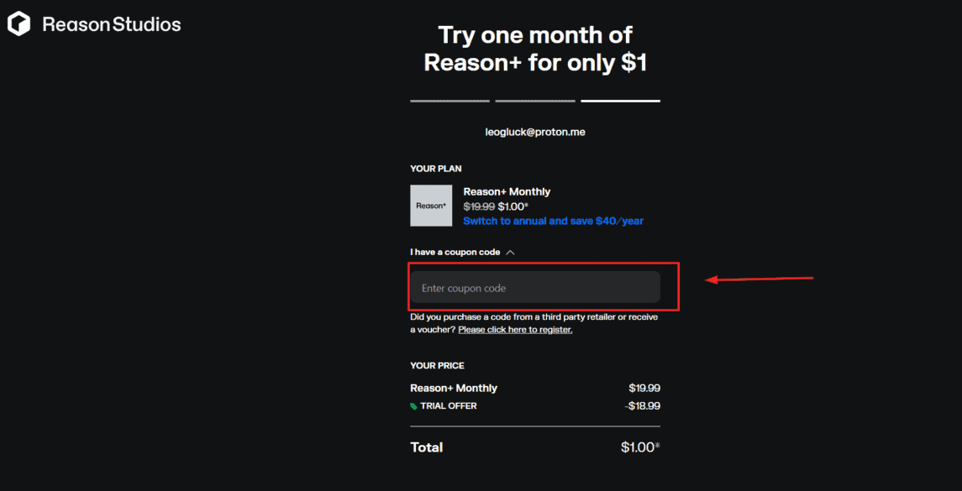Screen dimensions: 962x491
Task: Click the TRIAL OFFER label text
Action: (x=449, y=405)
